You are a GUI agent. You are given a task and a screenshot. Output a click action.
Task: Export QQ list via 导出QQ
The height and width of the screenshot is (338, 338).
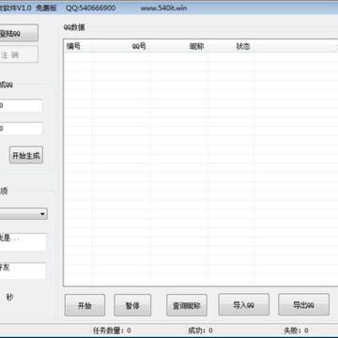tap(303, 304)
